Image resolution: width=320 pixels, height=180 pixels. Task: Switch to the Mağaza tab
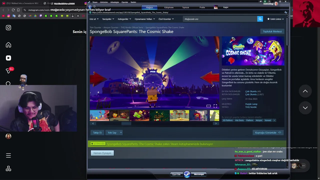(149, 7)
